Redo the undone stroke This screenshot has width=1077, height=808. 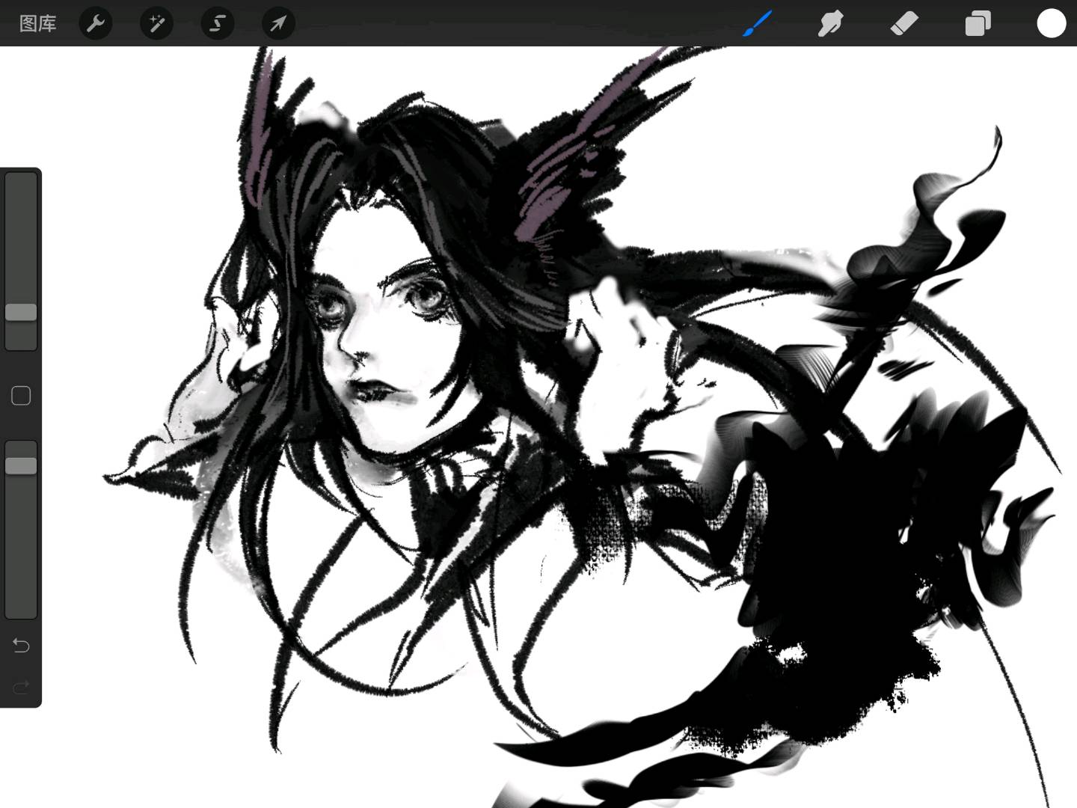tap(21, 687)
